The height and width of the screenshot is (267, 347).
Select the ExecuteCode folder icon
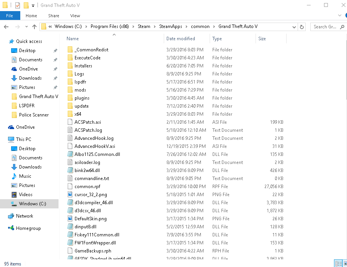[70, 57]
